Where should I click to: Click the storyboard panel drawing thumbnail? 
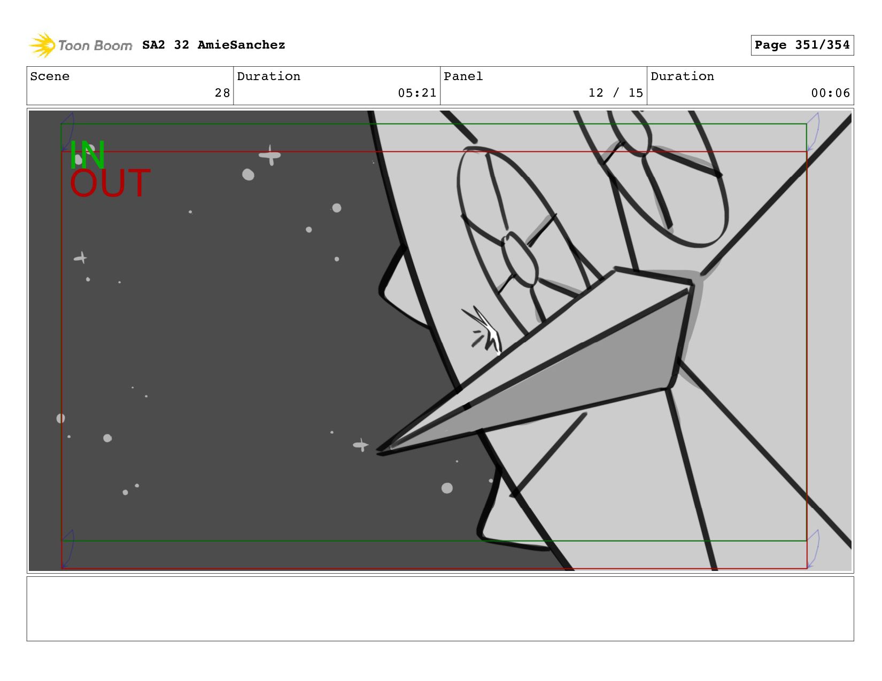[x=440, y=341]
